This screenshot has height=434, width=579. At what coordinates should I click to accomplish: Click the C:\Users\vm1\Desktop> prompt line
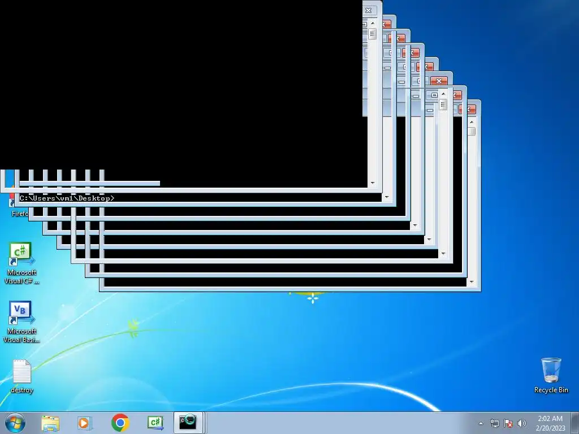click(x=67, y=198)
